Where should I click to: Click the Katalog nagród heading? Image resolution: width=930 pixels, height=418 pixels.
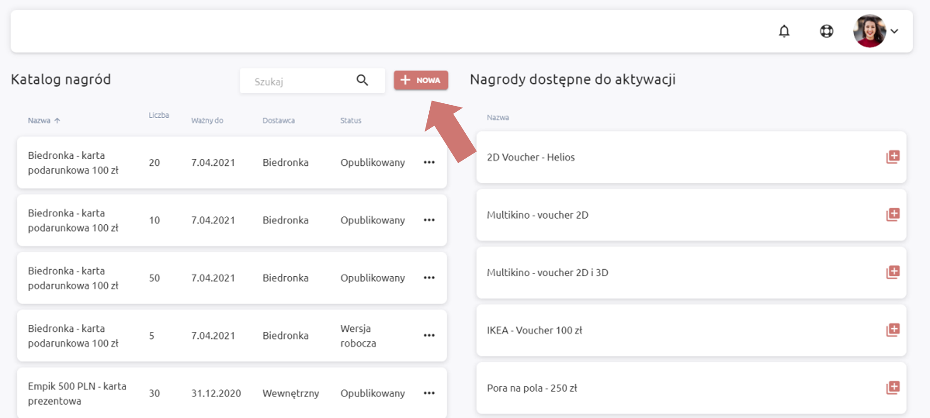(61, 79)
